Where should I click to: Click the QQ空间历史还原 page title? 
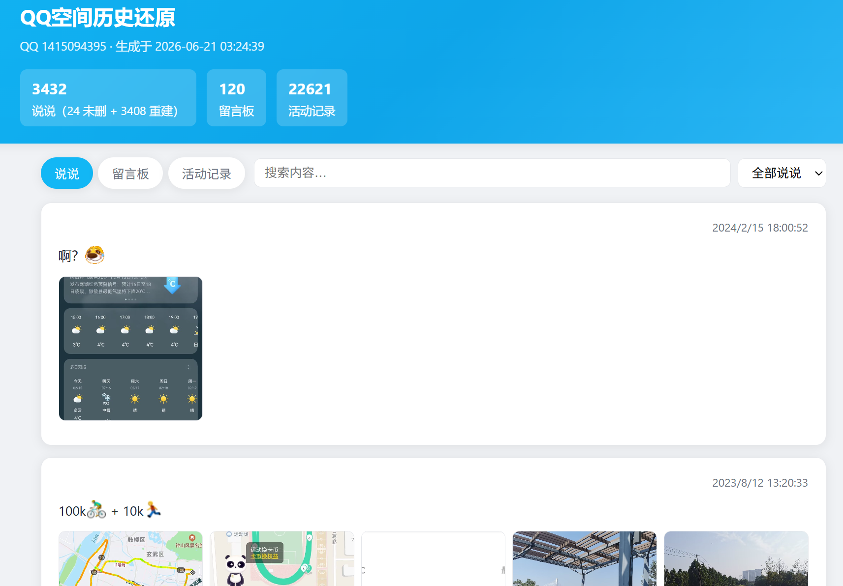click(97, 18)
